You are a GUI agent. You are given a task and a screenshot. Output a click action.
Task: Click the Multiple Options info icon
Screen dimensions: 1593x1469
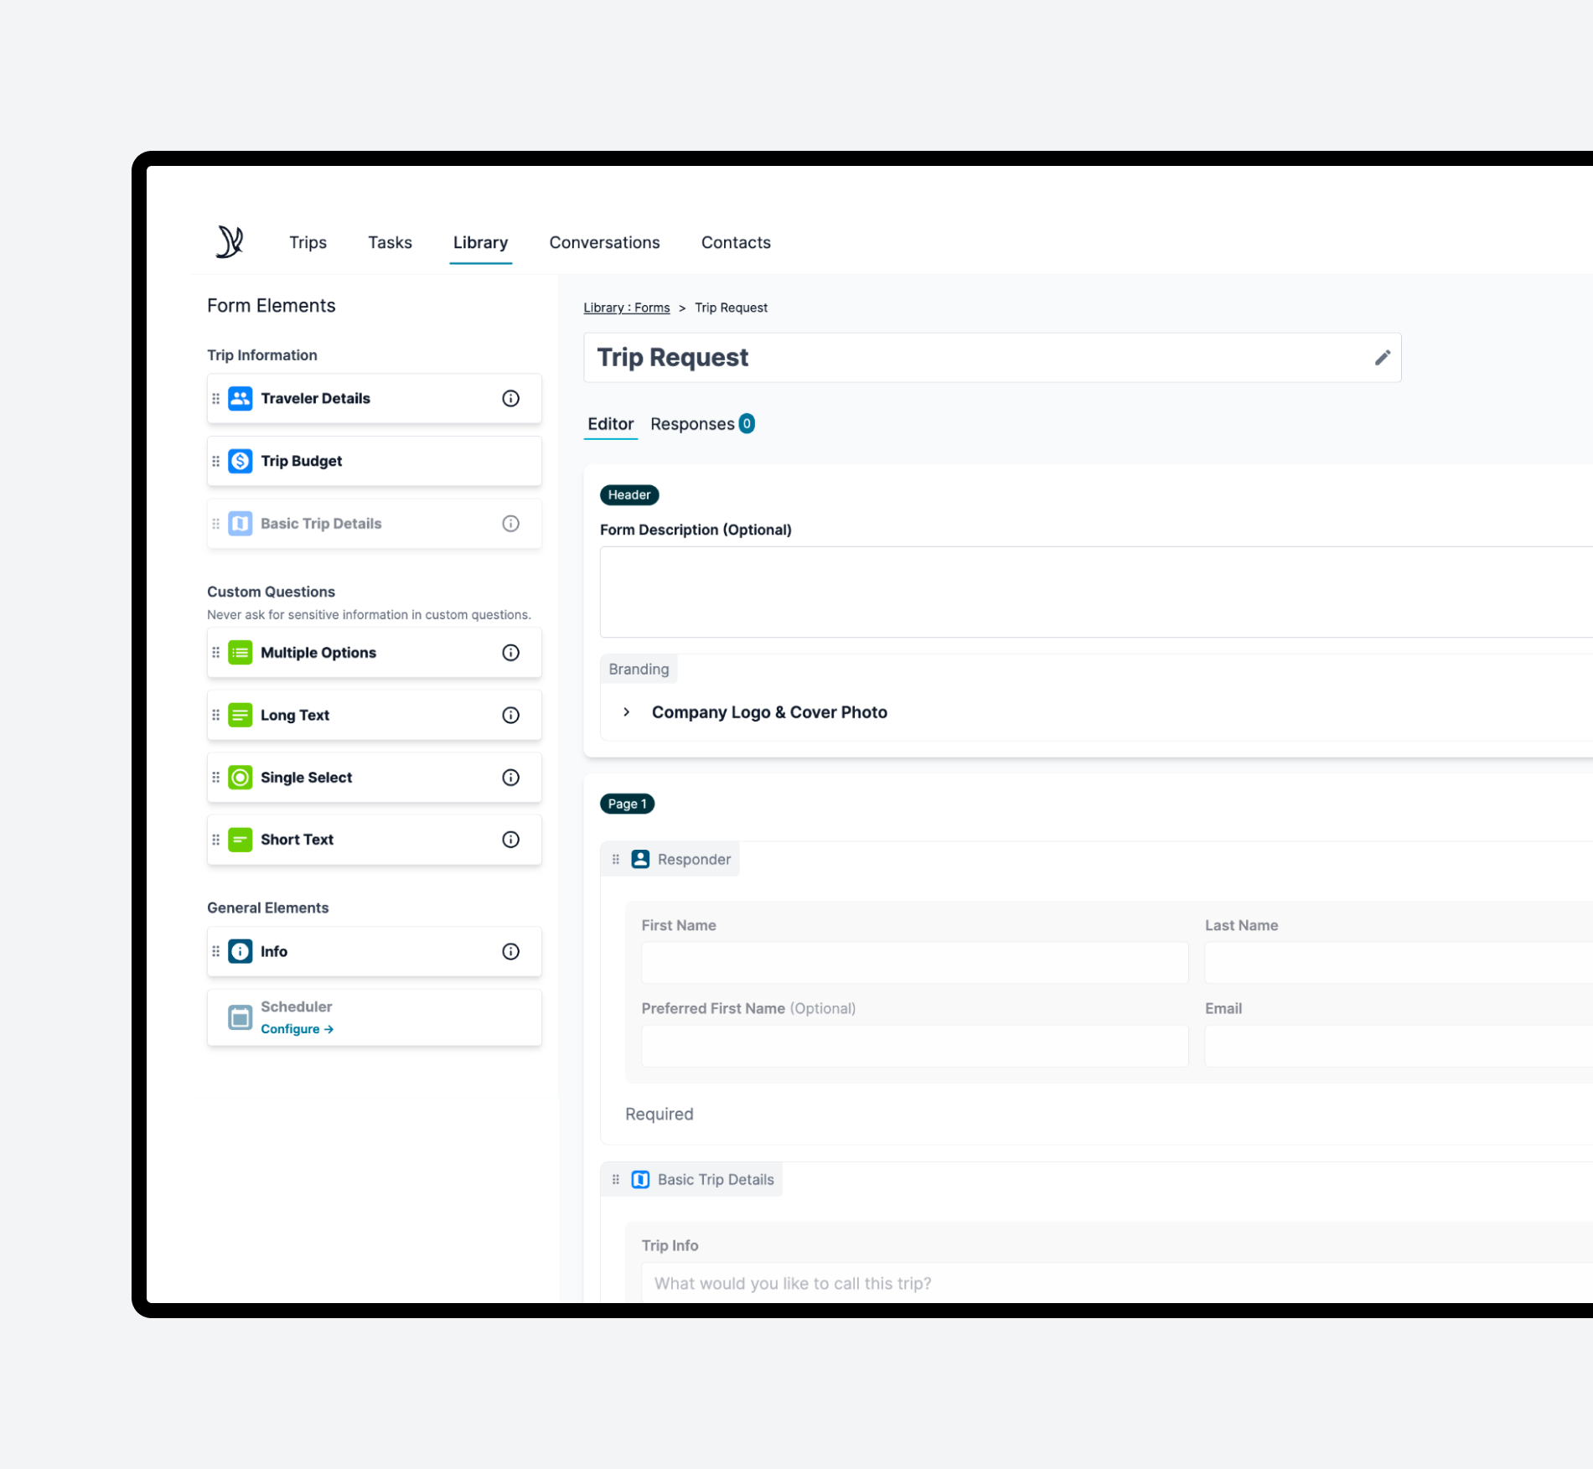[x=510, y=653]
